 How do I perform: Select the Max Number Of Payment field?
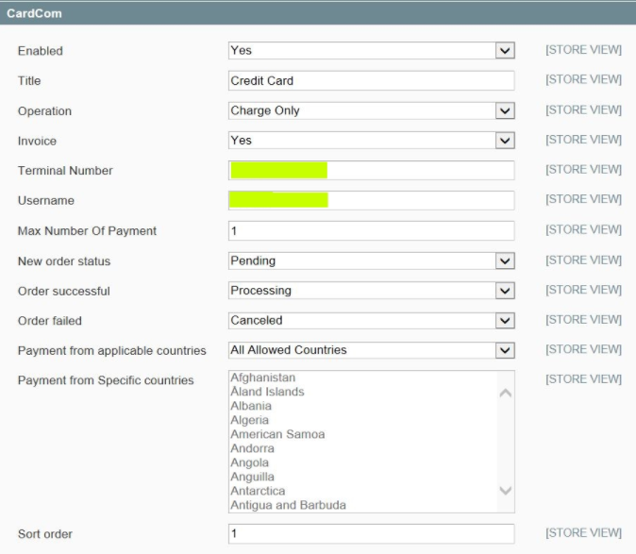point(371,231)
